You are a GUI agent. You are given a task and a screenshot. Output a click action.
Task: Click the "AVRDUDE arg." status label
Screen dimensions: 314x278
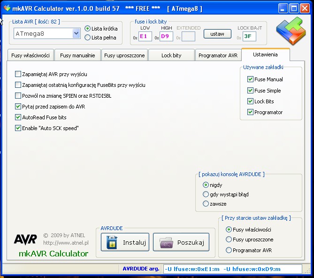coord(141,269)
